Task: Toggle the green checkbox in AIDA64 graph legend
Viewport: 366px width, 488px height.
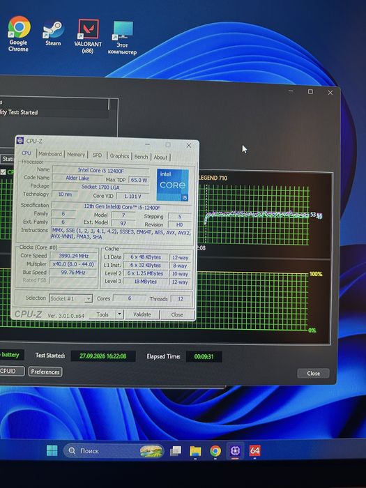Action: point(3,172)
